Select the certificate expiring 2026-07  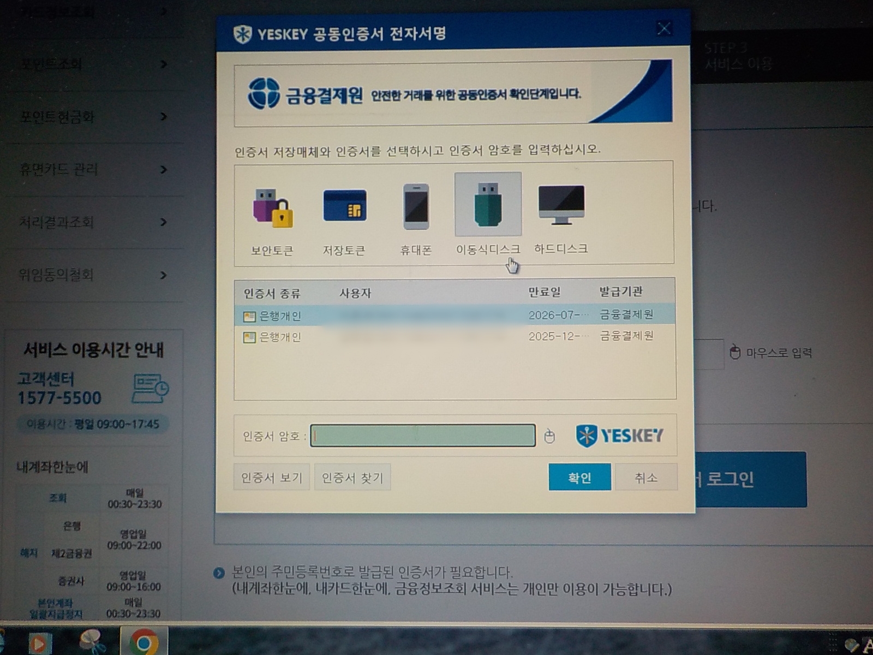point(455,315)
